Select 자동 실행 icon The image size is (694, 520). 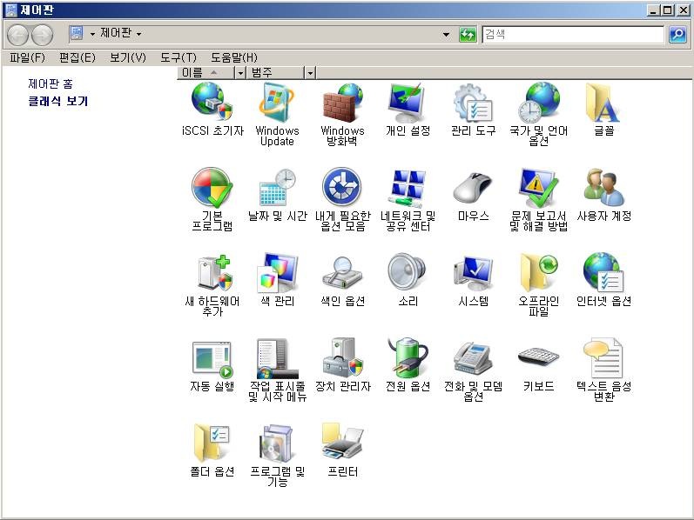coord(212,359)
